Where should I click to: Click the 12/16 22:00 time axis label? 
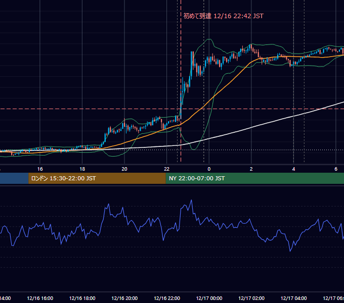(x=167, y=298)
